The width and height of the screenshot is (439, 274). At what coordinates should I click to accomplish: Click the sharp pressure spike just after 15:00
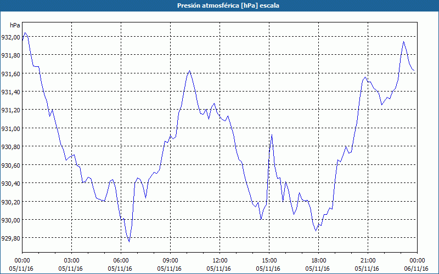[272, 135]
